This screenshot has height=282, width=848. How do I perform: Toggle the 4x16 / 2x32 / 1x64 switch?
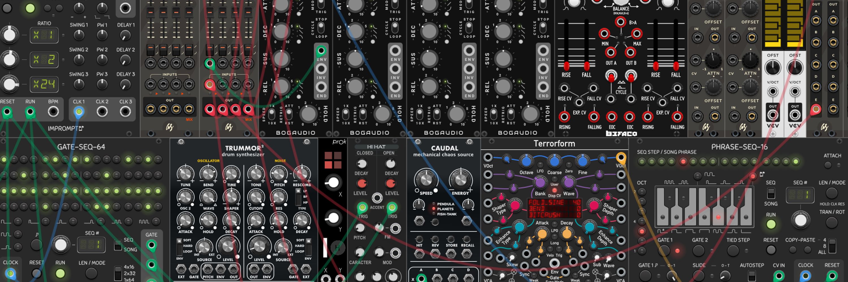pos(118,273)
